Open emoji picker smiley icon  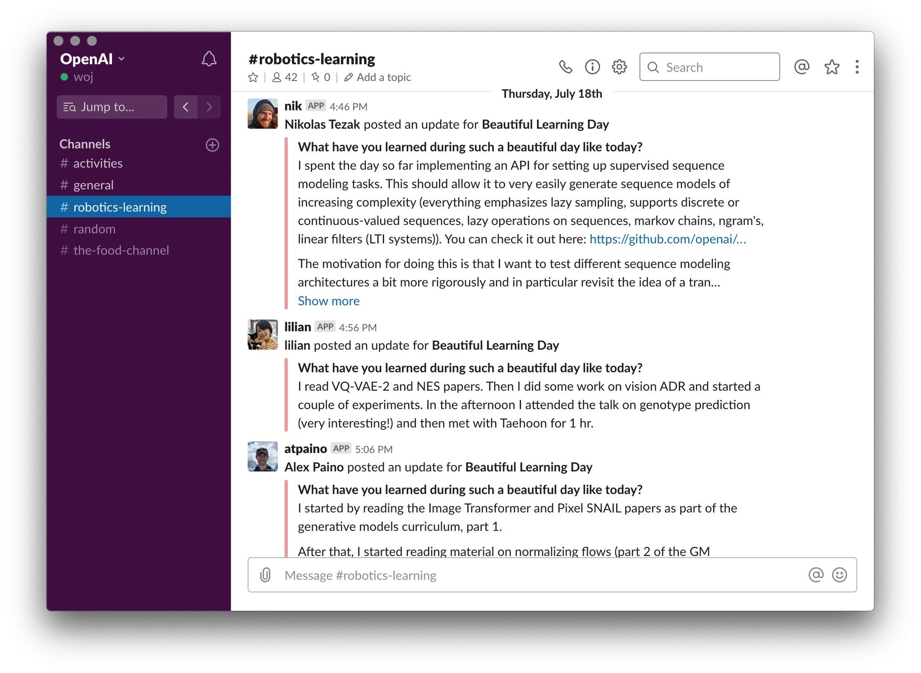coord(839,574)
